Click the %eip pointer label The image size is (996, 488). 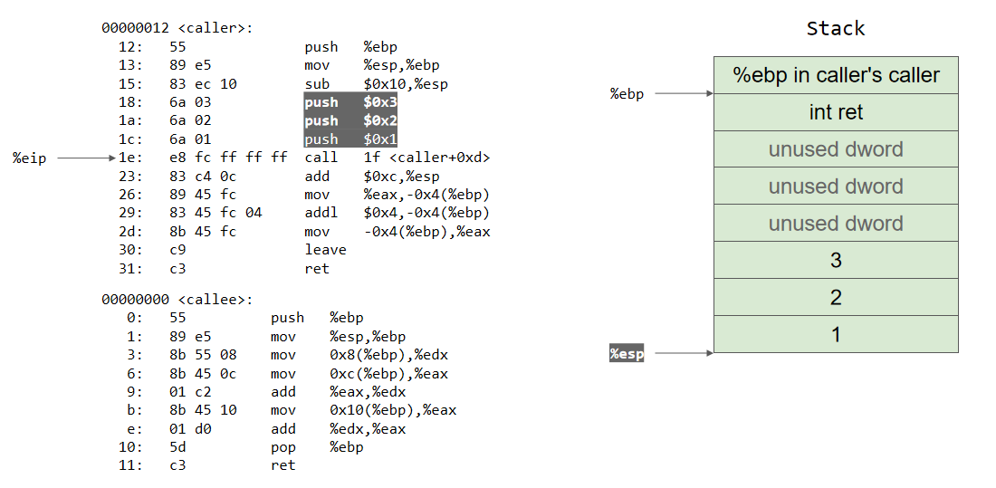click(29, 158)
